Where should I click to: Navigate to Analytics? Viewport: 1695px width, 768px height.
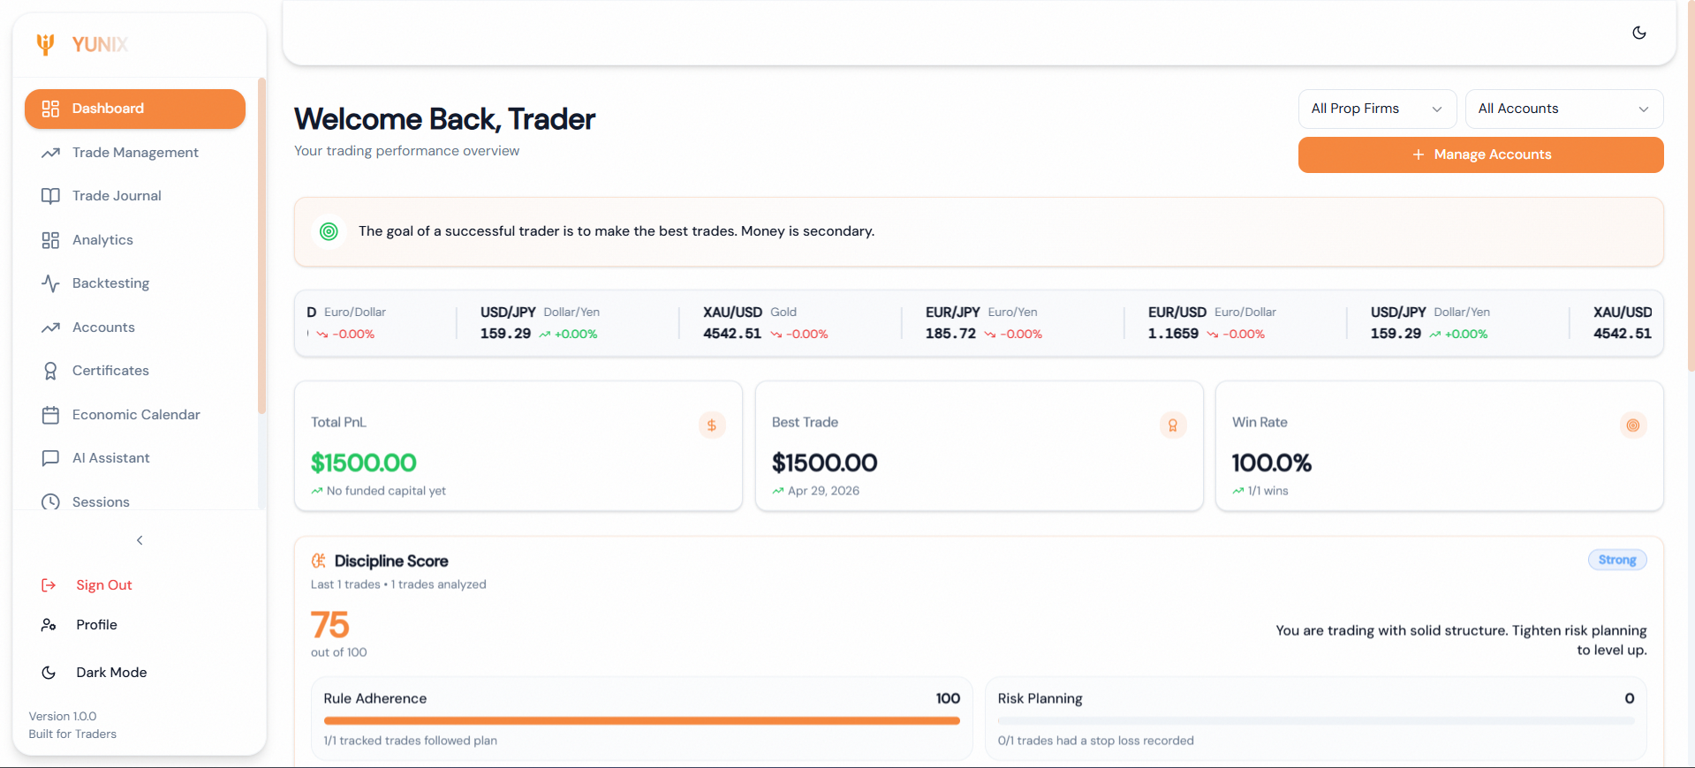pos(135,240)
